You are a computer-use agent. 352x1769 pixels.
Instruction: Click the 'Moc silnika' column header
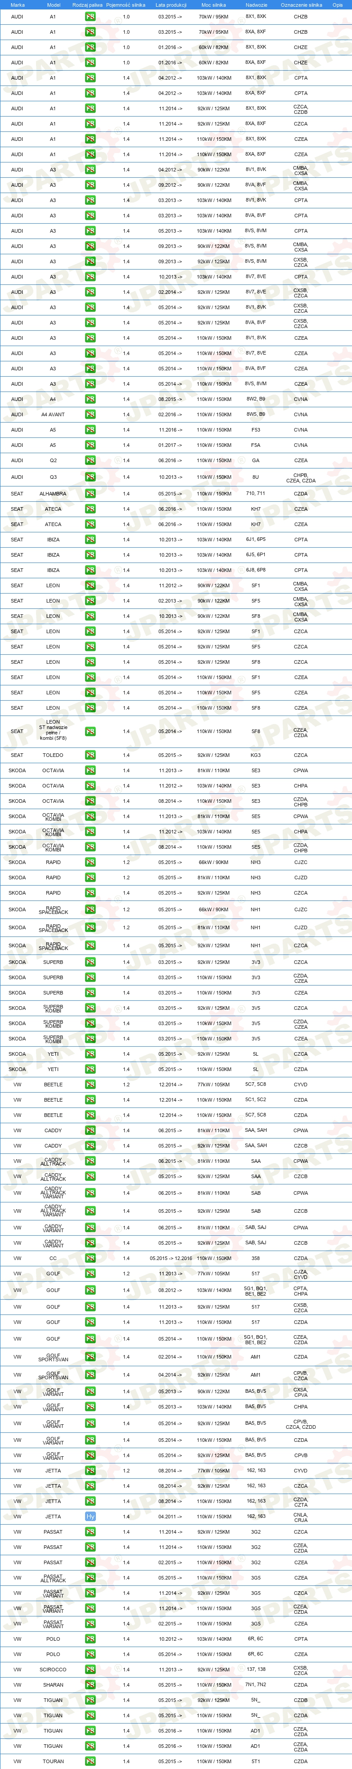[214, 5]
